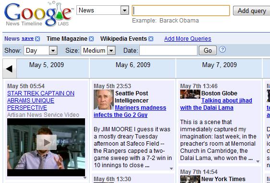Open Talking about jihad with the Dalai Lama

216,104
